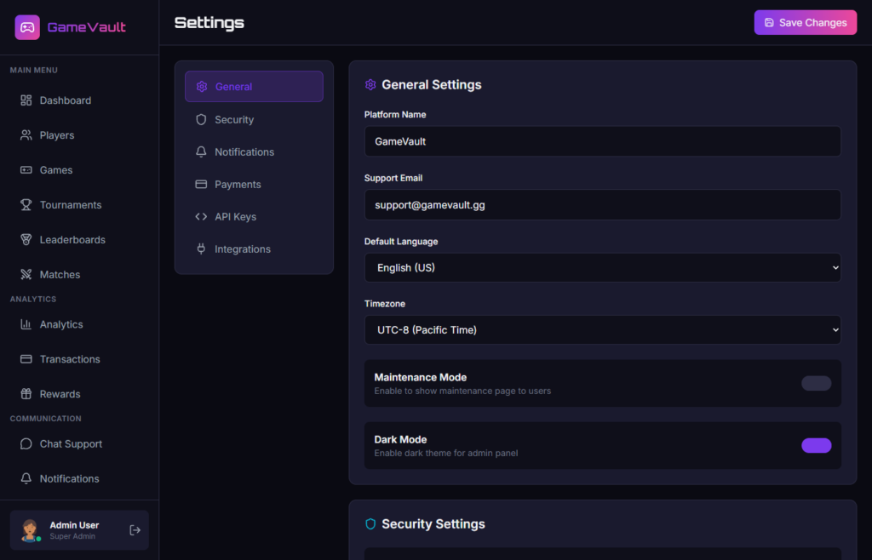Click the Rewards gift icon
872x560 pixels.
(x=26, y=394)
